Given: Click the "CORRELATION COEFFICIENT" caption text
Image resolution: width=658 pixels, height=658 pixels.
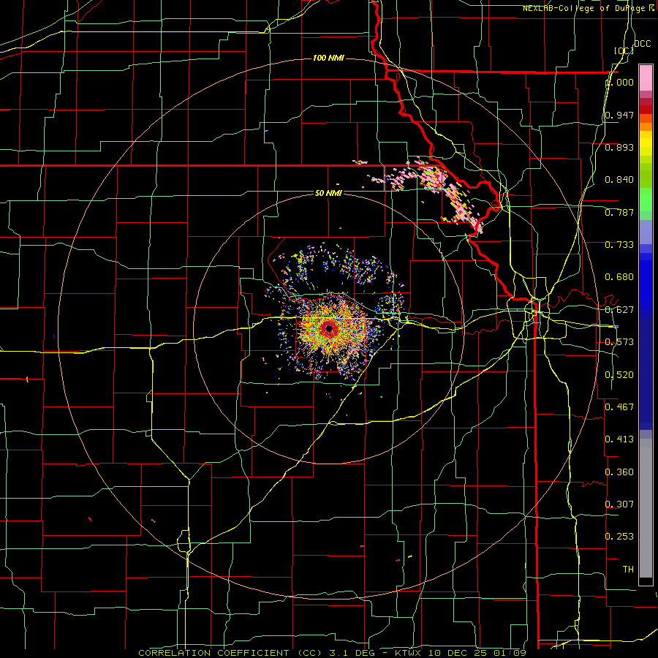Looking at the screenshot, I should pos(213,653).
